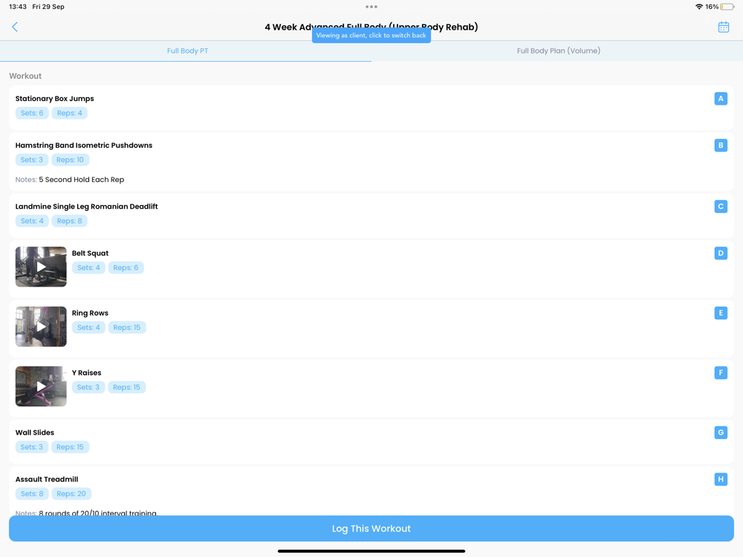The height and width of the screenshot is (557, 743).
Task: Play the Ring Rows video
Action: [41, 326]
